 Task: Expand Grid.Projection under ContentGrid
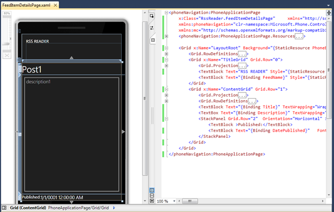[166, 95]
